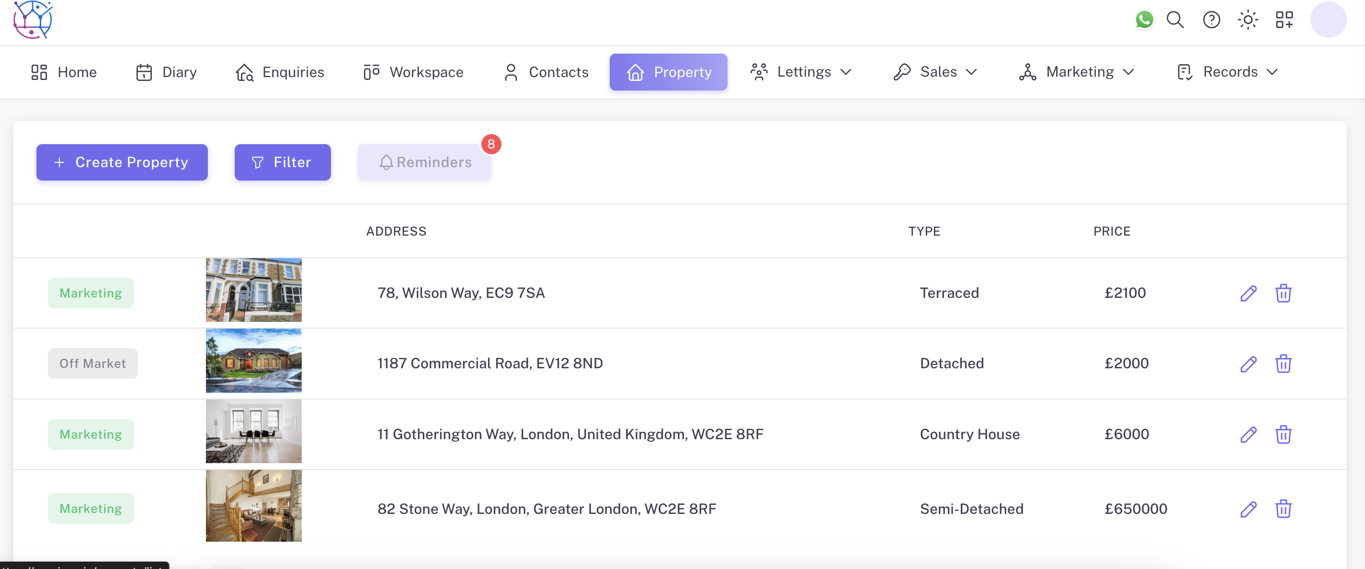Expand the Lettings dropdown menu
Viewport: 1365px width, 569px height.
[x=802, y=72]
